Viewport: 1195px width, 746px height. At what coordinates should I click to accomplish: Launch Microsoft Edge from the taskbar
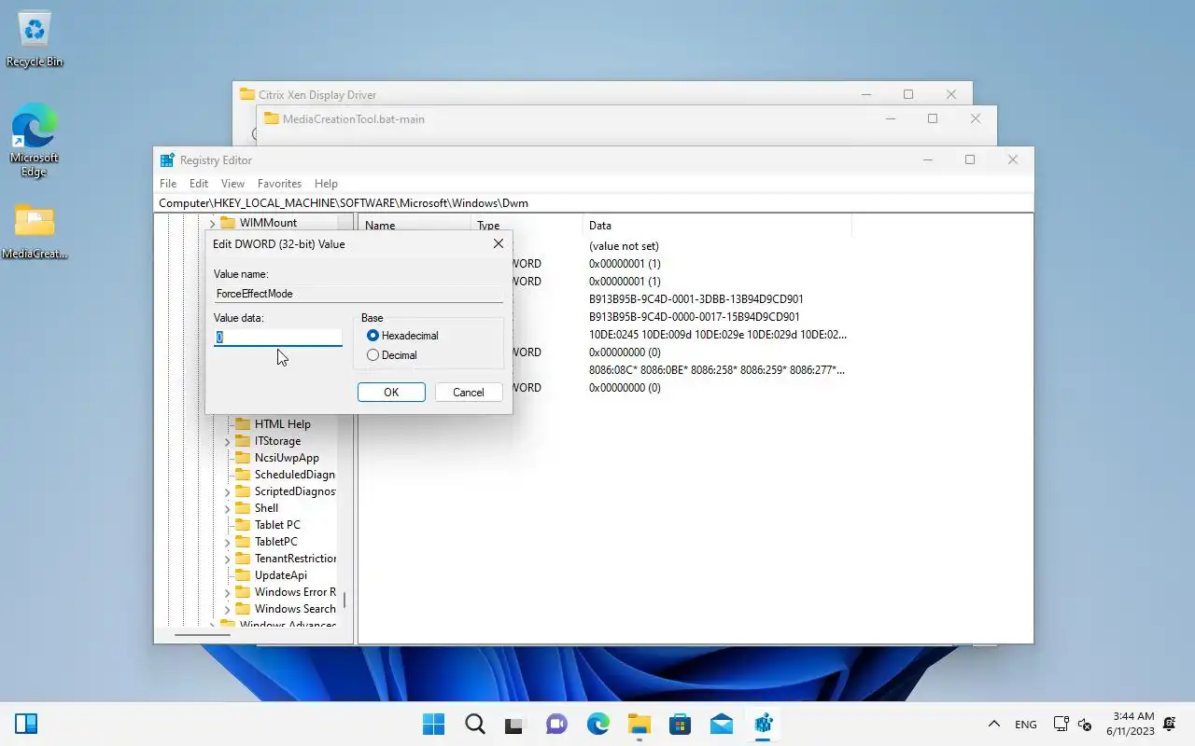click(597, 724)
